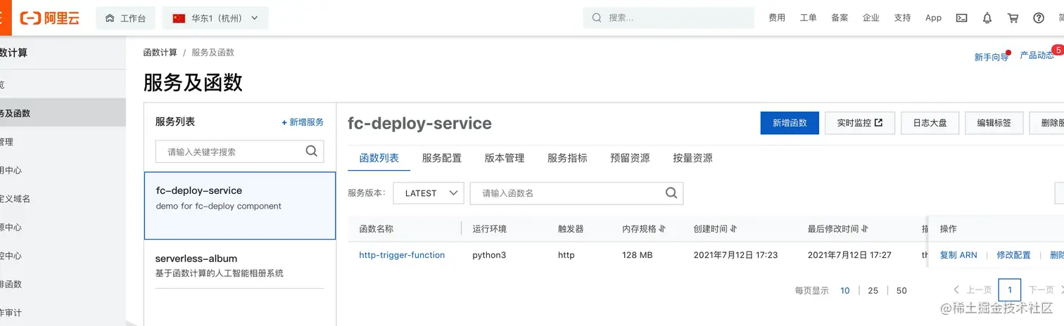Click the 新增函数 button

coord(790,122)
